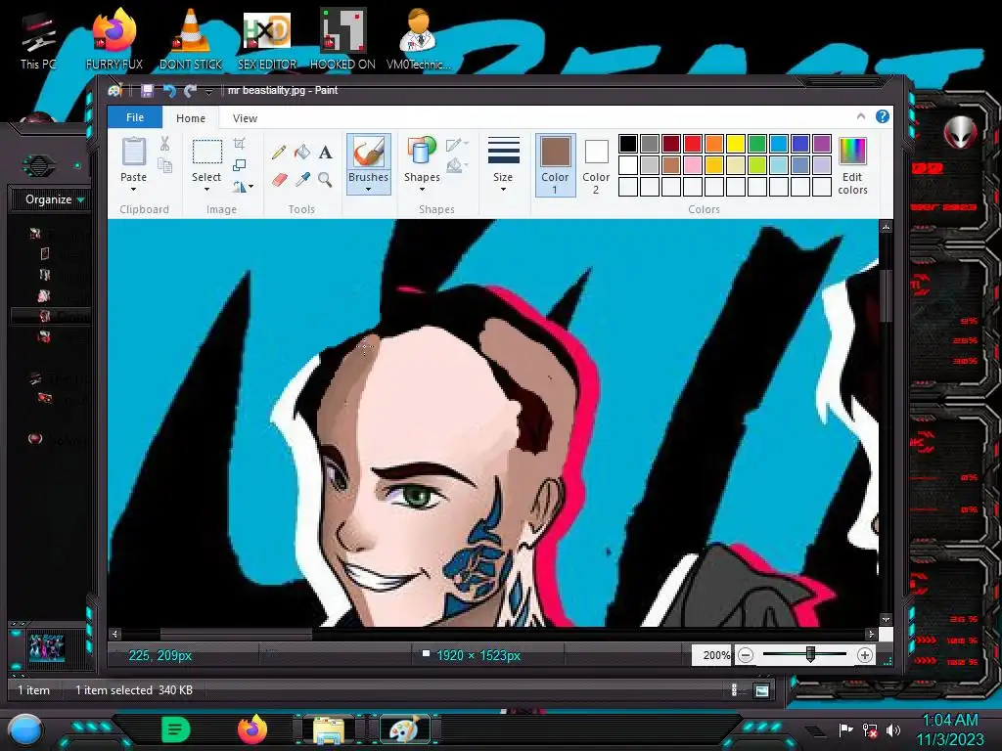Image resolution: width=1002 pixels, height=751 pixels.
Task: Click the 200% zoom level text
Action: click(x=715, y=655)
